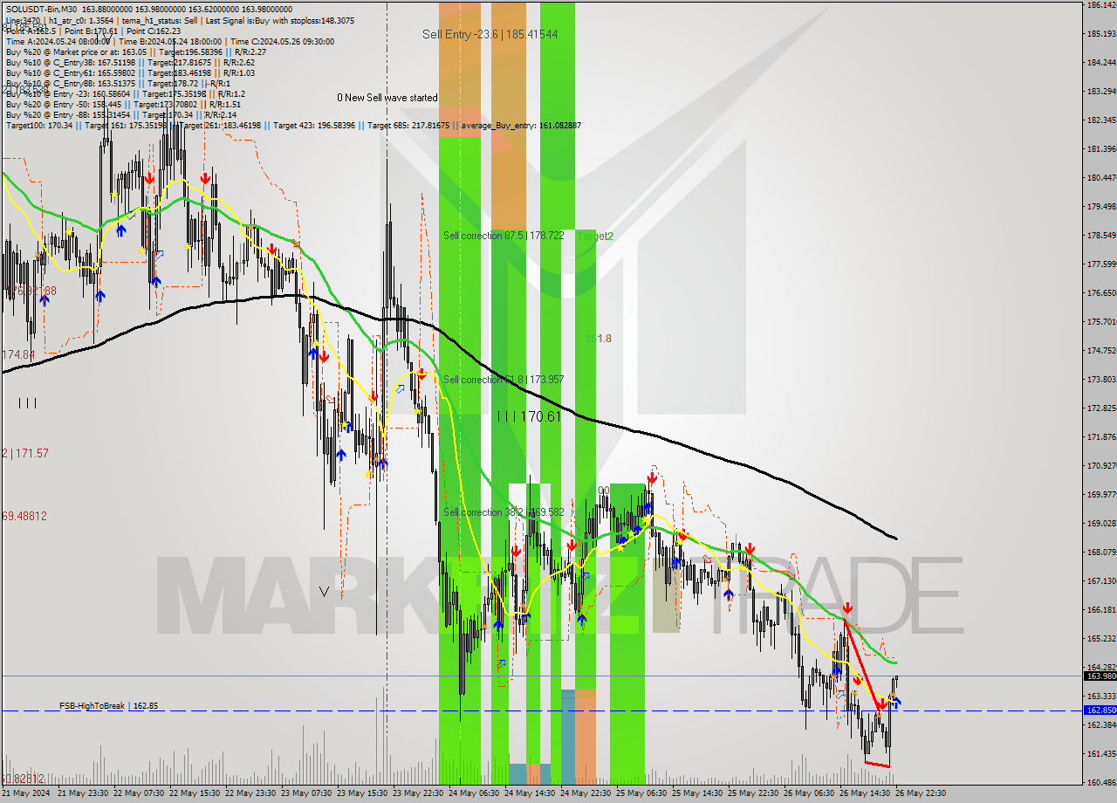Image resolution: width=1117 pixels, height=803 pixels.
Task: Click 'Sell correction 61.8 | 173.957' label
Action: coord(504,380)
